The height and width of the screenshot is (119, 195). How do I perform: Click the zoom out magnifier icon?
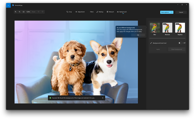pyautogui.click(x=19, y=12)
